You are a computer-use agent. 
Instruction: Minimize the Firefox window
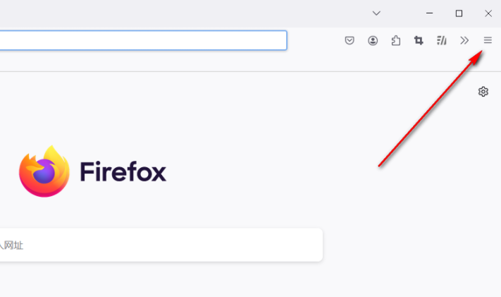coord(429,13)
